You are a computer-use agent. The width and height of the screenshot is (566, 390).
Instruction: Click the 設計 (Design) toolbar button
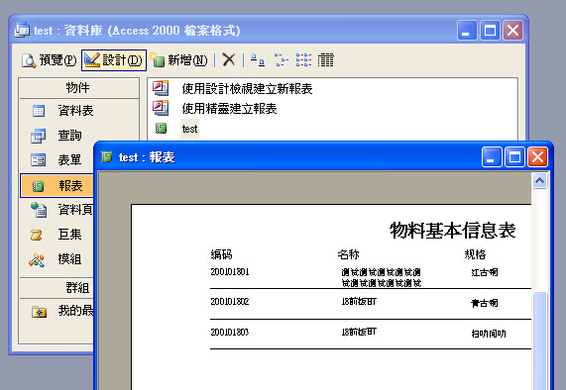[114, 60]
